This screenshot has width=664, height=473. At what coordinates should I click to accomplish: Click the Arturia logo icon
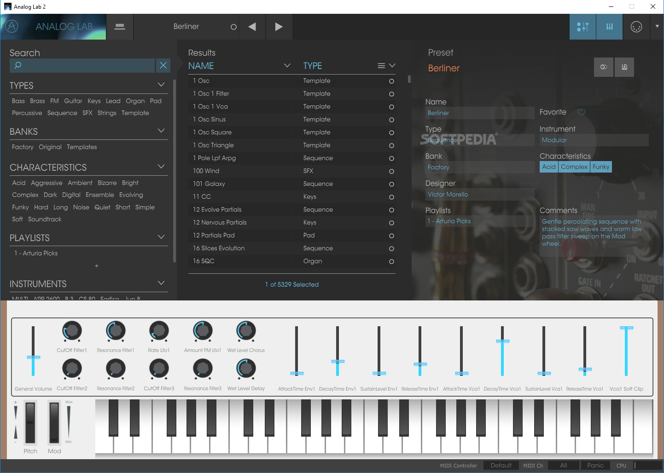[x=12, y=26]
